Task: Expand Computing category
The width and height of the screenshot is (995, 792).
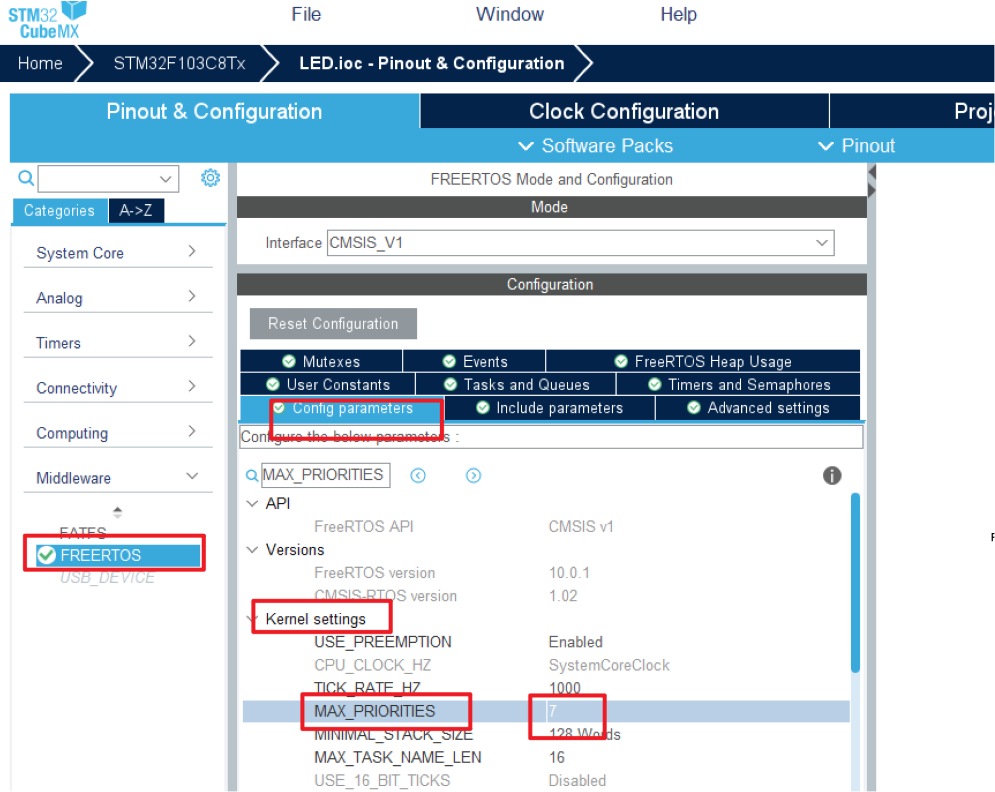Action: (x=117, y=433)
